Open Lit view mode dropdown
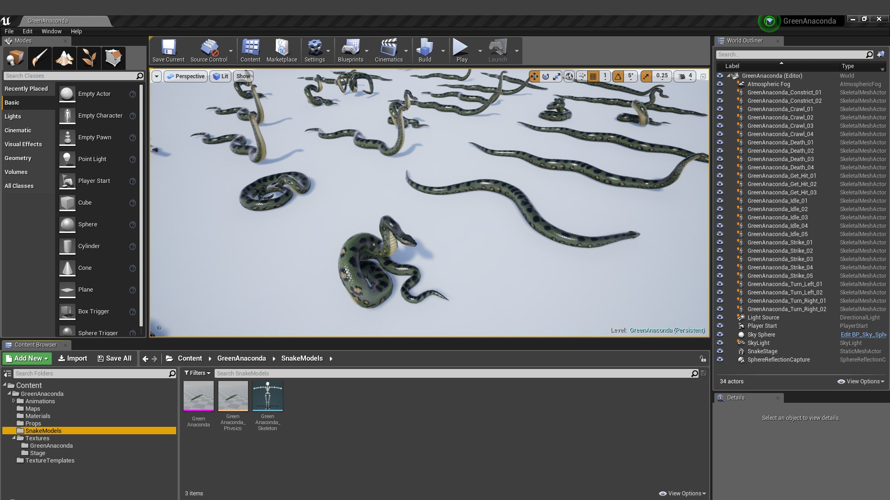The height and width of the screenshot is (500, 890). click(220, 76)
